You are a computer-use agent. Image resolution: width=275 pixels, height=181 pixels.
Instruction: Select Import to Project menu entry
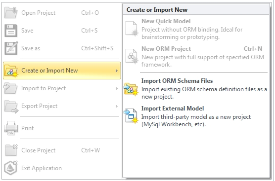[x=62, y=88]
